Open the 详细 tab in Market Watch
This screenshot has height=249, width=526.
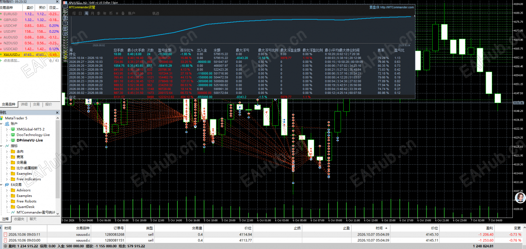pos(24,104)
